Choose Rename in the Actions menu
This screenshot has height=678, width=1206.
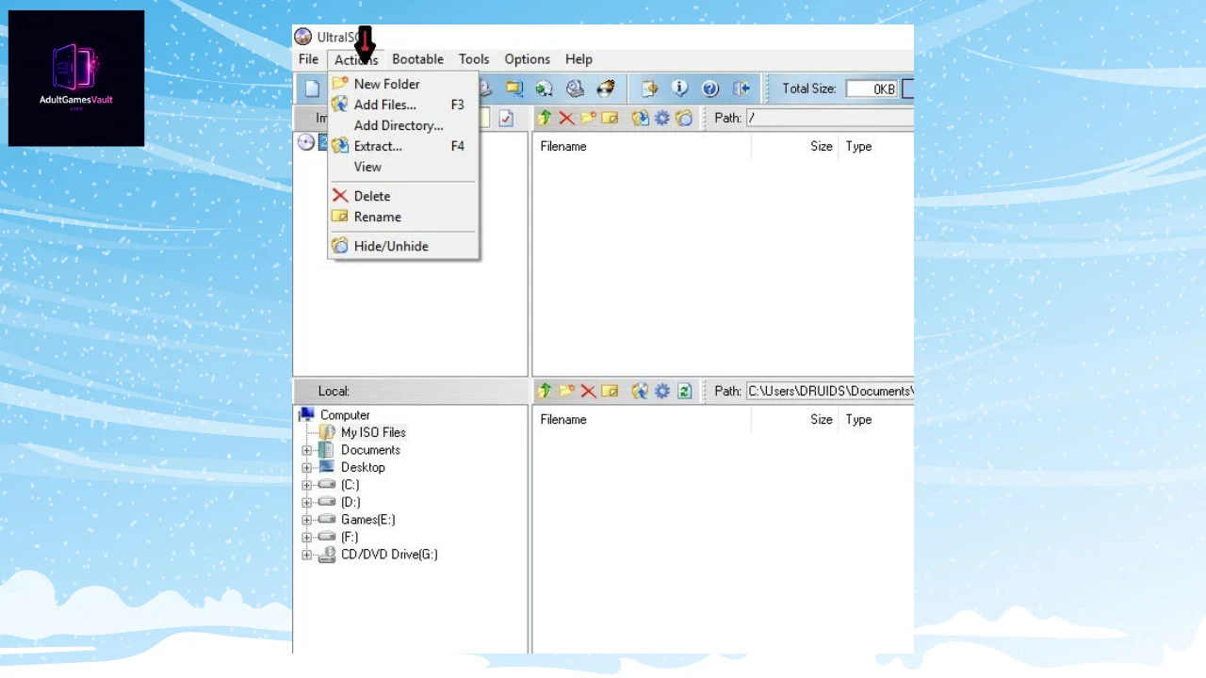pos(403,217)
